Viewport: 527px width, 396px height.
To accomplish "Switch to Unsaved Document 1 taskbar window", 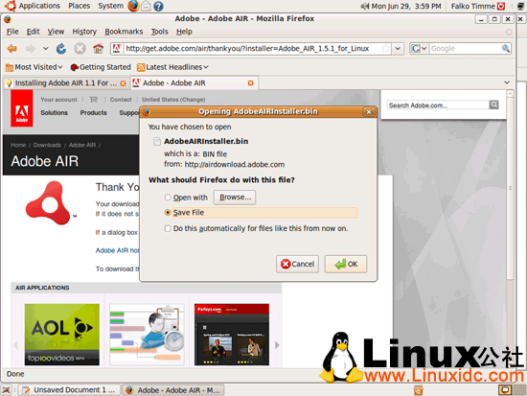I will click(69, 390).
